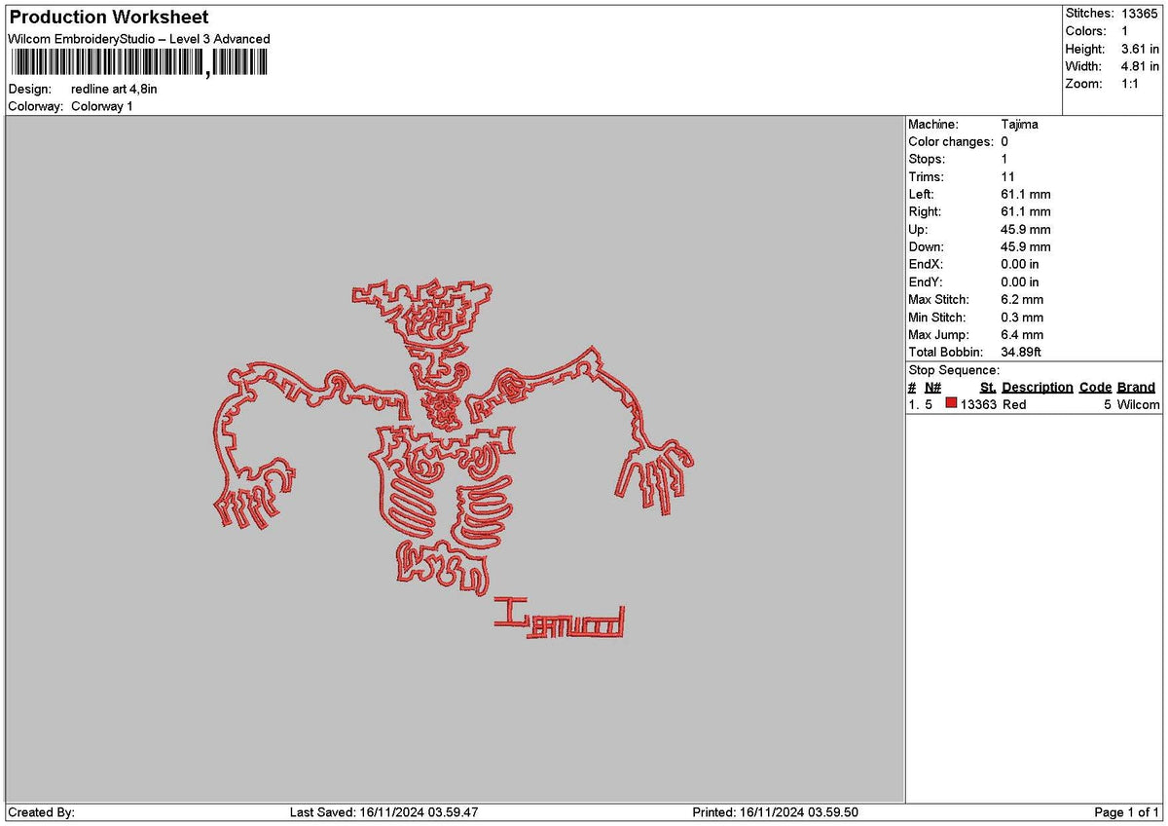
Task: Select the Height 3.61 in field
Action: click(x=1127, y=49)
